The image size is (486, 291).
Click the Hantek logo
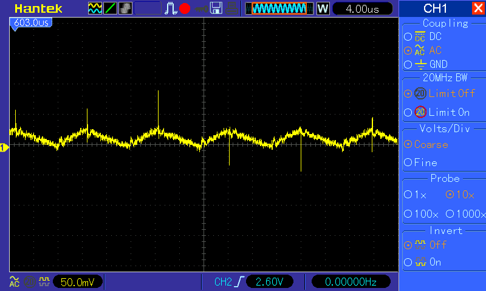click(x=38, y=8)
